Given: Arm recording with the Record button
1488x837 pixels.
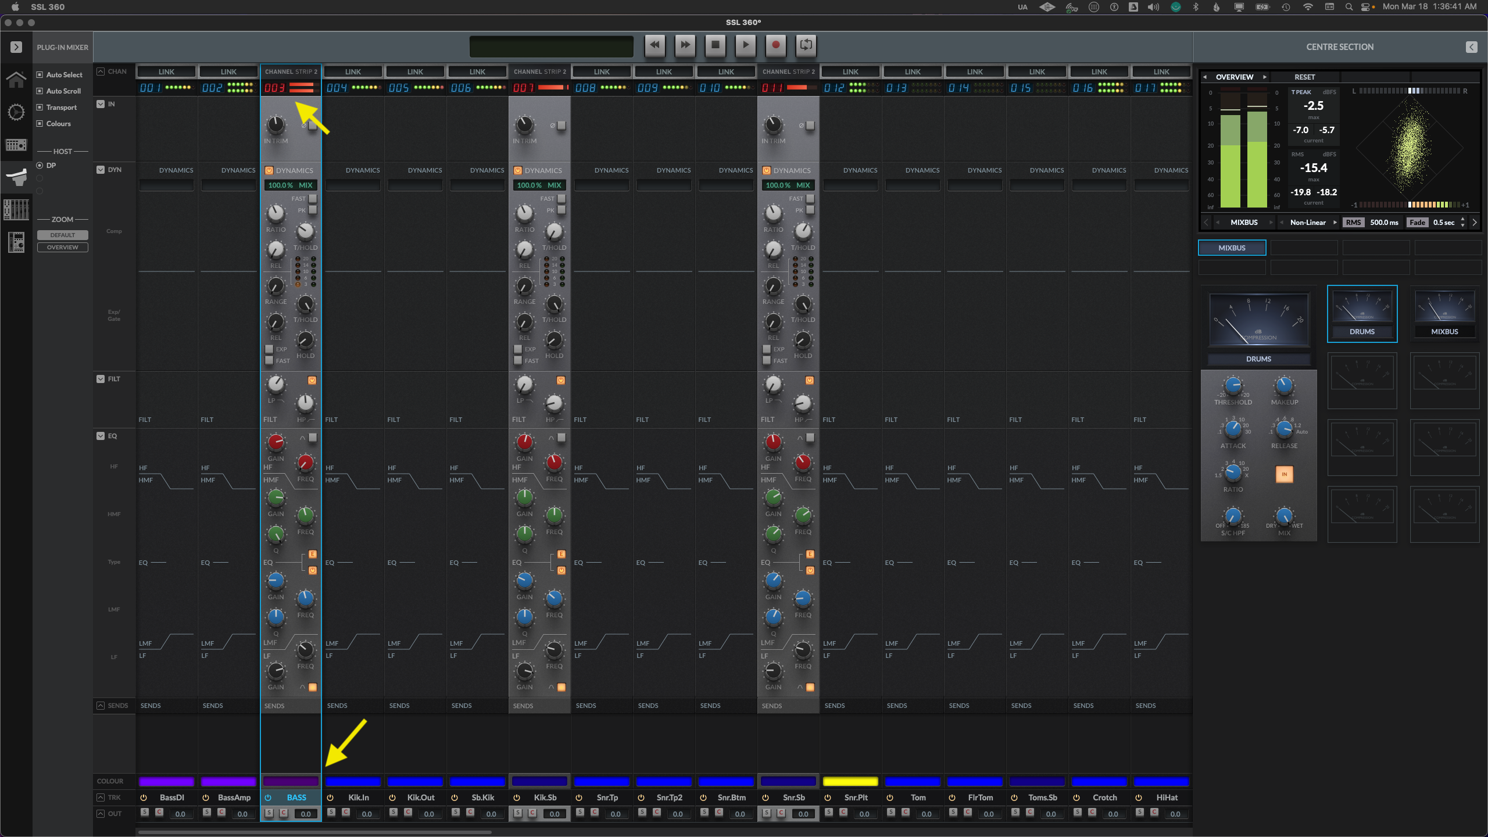Looking at the screenshot, I should (776, 45).
